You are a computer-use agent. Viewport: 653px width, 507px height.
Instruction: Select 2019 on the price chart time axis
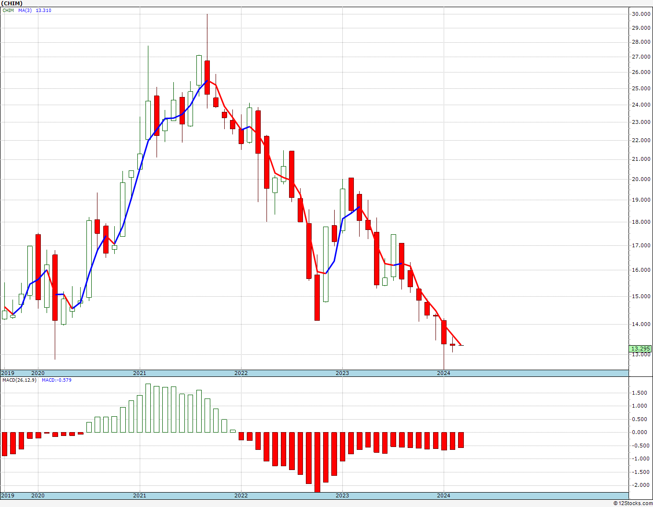[8, 373]
